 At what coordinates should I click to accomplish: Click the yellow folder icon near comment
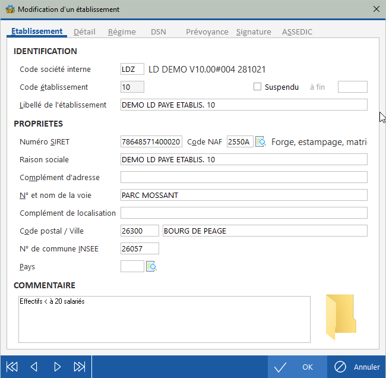(x=341, y=317)
